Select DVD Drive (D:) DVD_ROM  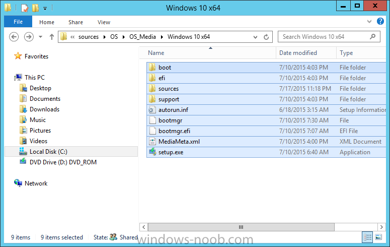[63, 162]
